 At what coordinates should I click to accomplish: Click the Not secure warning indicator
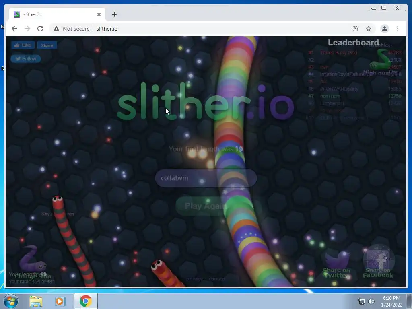coord(72,29)
